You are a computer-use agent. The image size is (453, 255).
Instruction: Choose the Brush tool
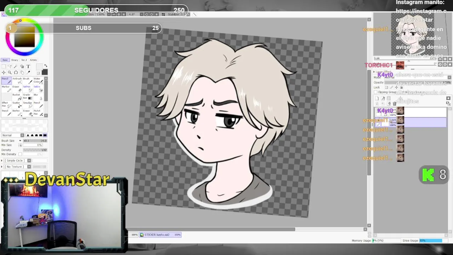[x=28, y=81]
